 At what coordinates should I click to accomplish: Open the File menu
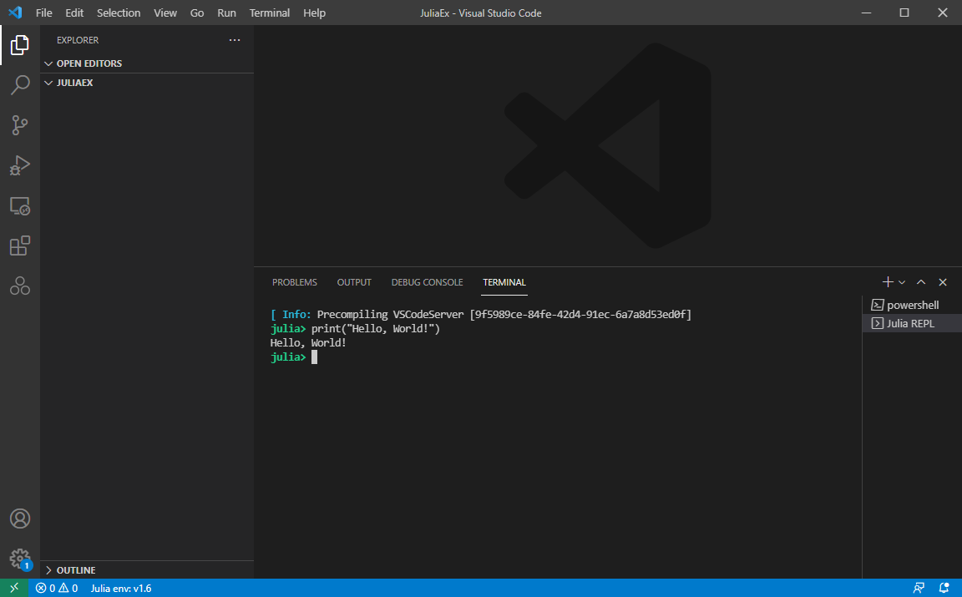point(43,13)
